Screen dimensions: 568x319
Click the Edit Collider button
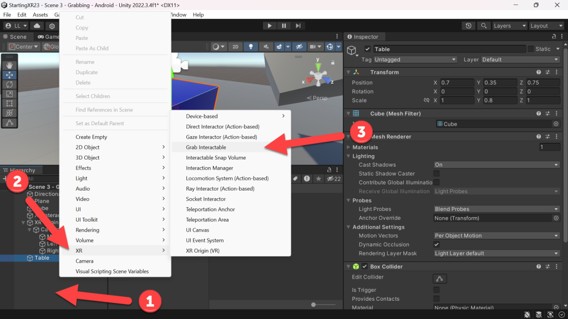click(x=439, y=279)
